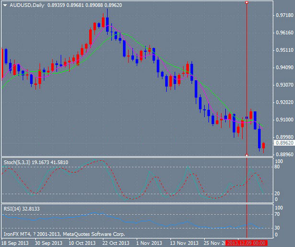This screenshot has width=295, height=247.
Task: Click the 18 Sep 2013 date on time axis
Action: pos(14,243)
